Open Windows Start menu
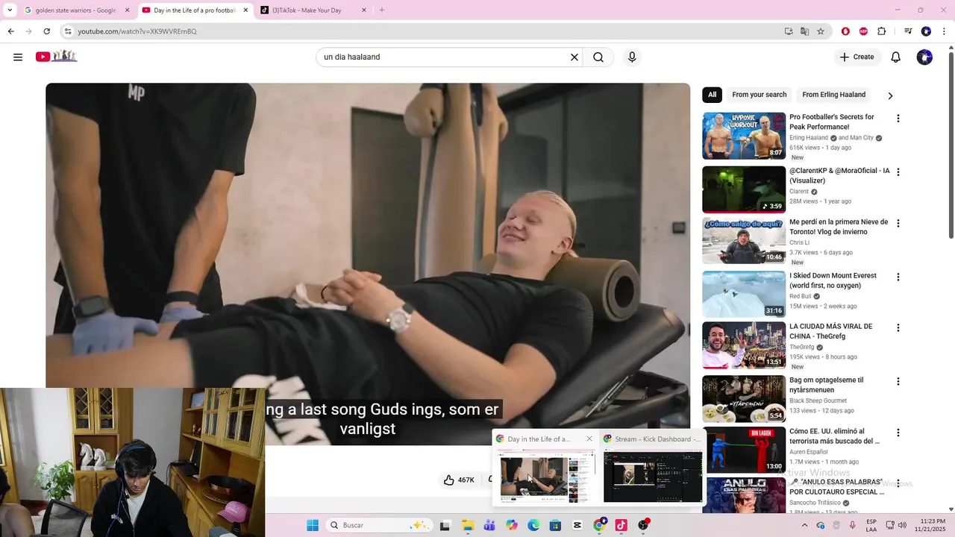 313,525
